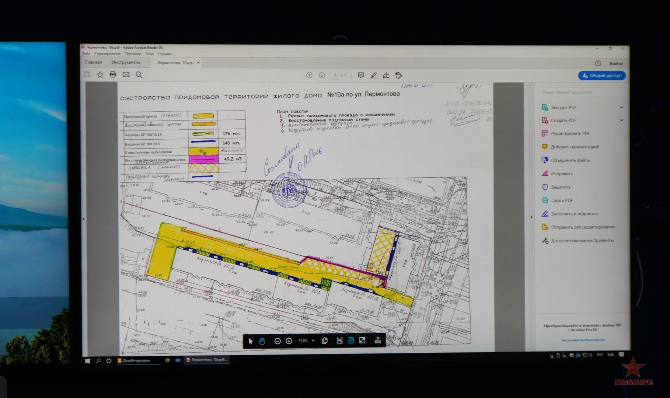Choose the selection arrow tool in floating toolbar
This screenshot has width=670, height=398.
[251, 341]
